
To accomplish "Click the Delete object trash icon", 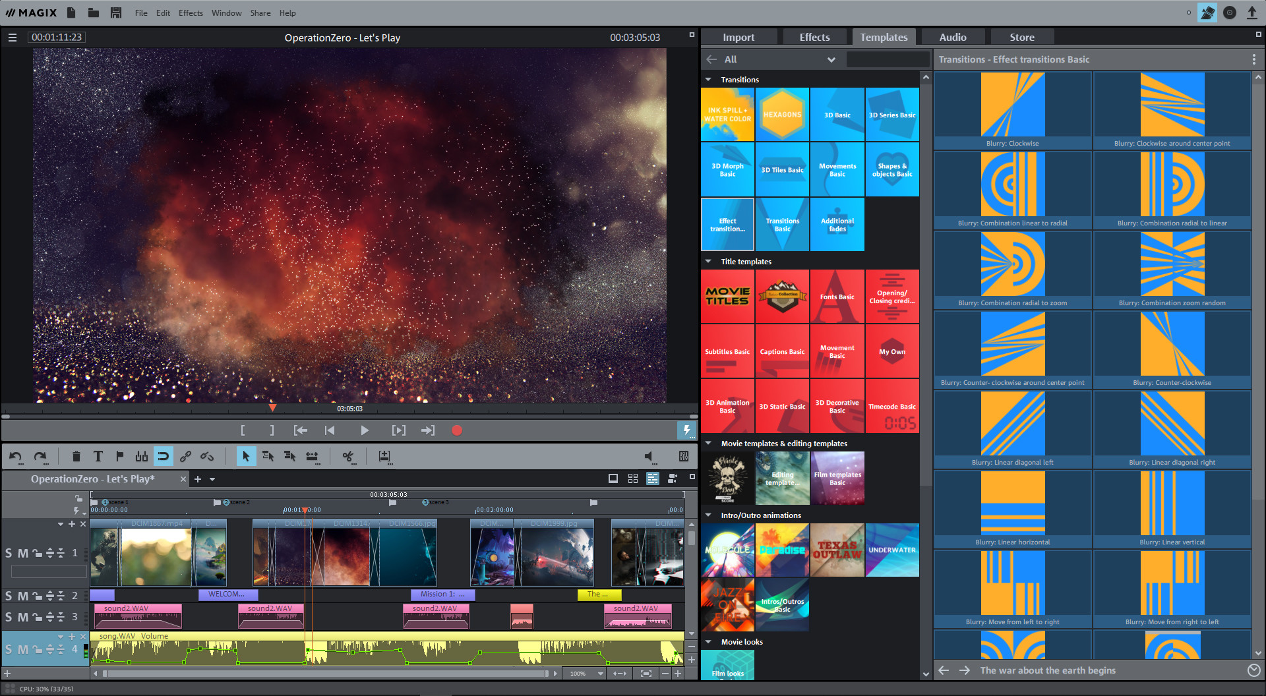I will pyautogui.click(x=76, y=456).
